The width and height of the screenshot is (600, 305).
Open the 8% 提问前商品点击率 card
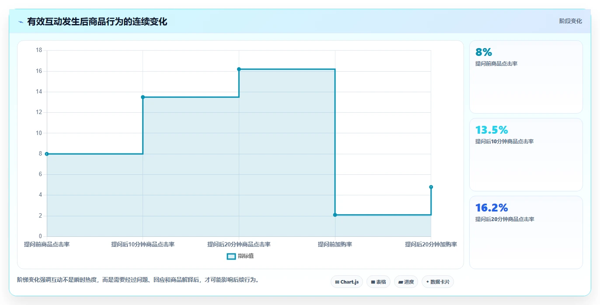pyautogui.click(x=526, y=77)
